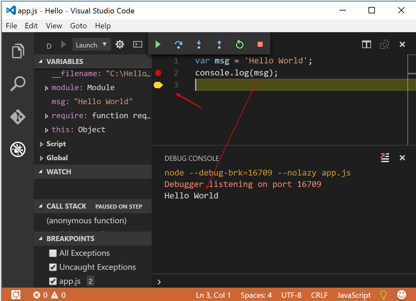Image resolution: width=416 pixels, height=301 pixels.
Task: Disable the app.js breakpoints checkbox
Action: [x=53, y=281]
